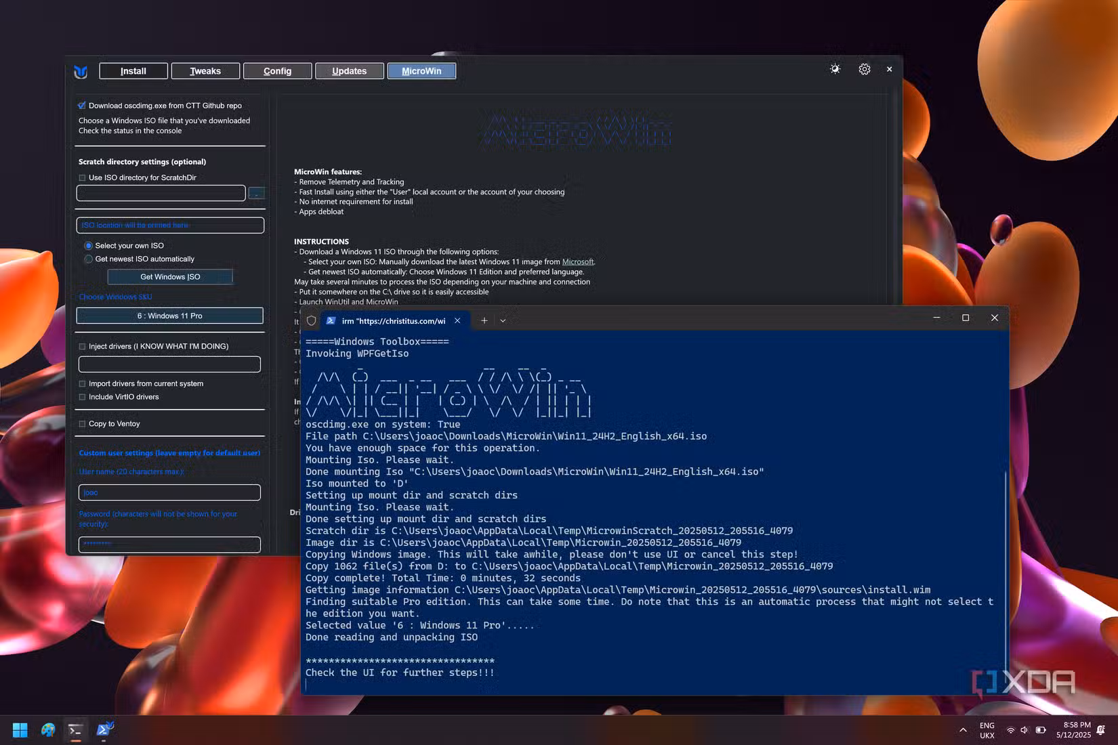Click the Get Windows ISO button
Image resolution: width=1118 pixels, height=745 pixels.
pyautogui.click(x=170, y=277)
